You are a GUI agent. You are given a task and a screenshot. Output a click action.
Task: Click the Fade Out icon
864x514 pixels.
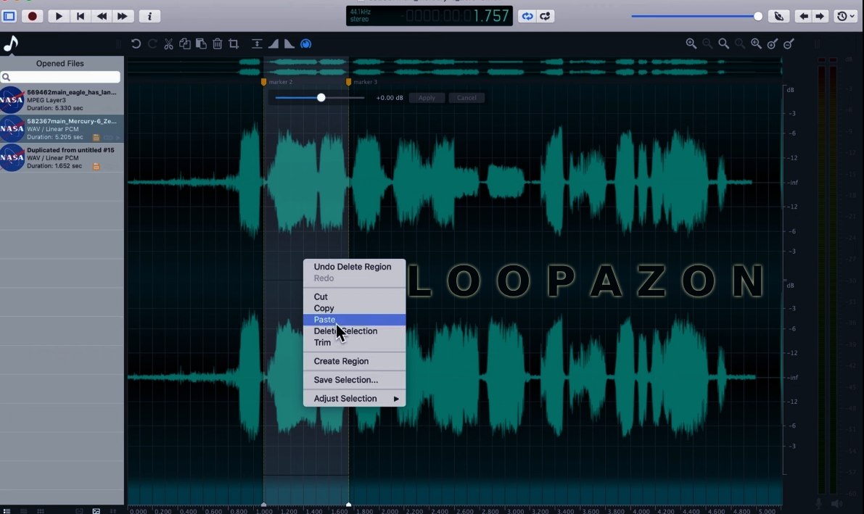click(289, 43)
